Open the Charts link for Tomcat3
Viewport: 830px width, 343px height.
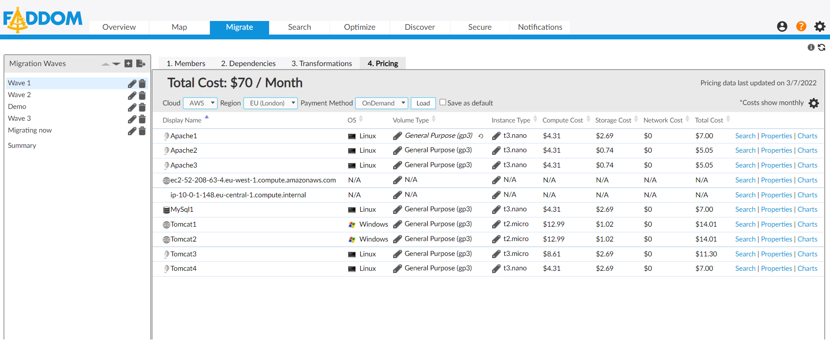coord(807,254)
